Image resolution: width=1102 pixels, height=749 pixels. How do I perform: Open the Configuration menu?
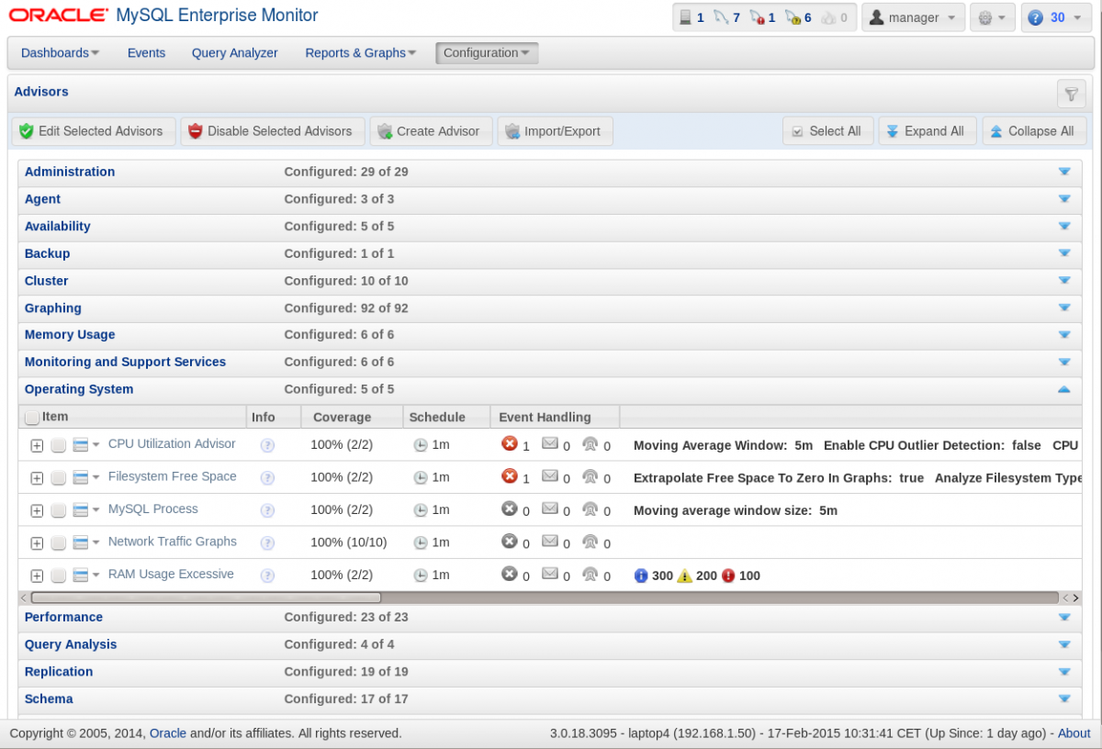(487, 53)
